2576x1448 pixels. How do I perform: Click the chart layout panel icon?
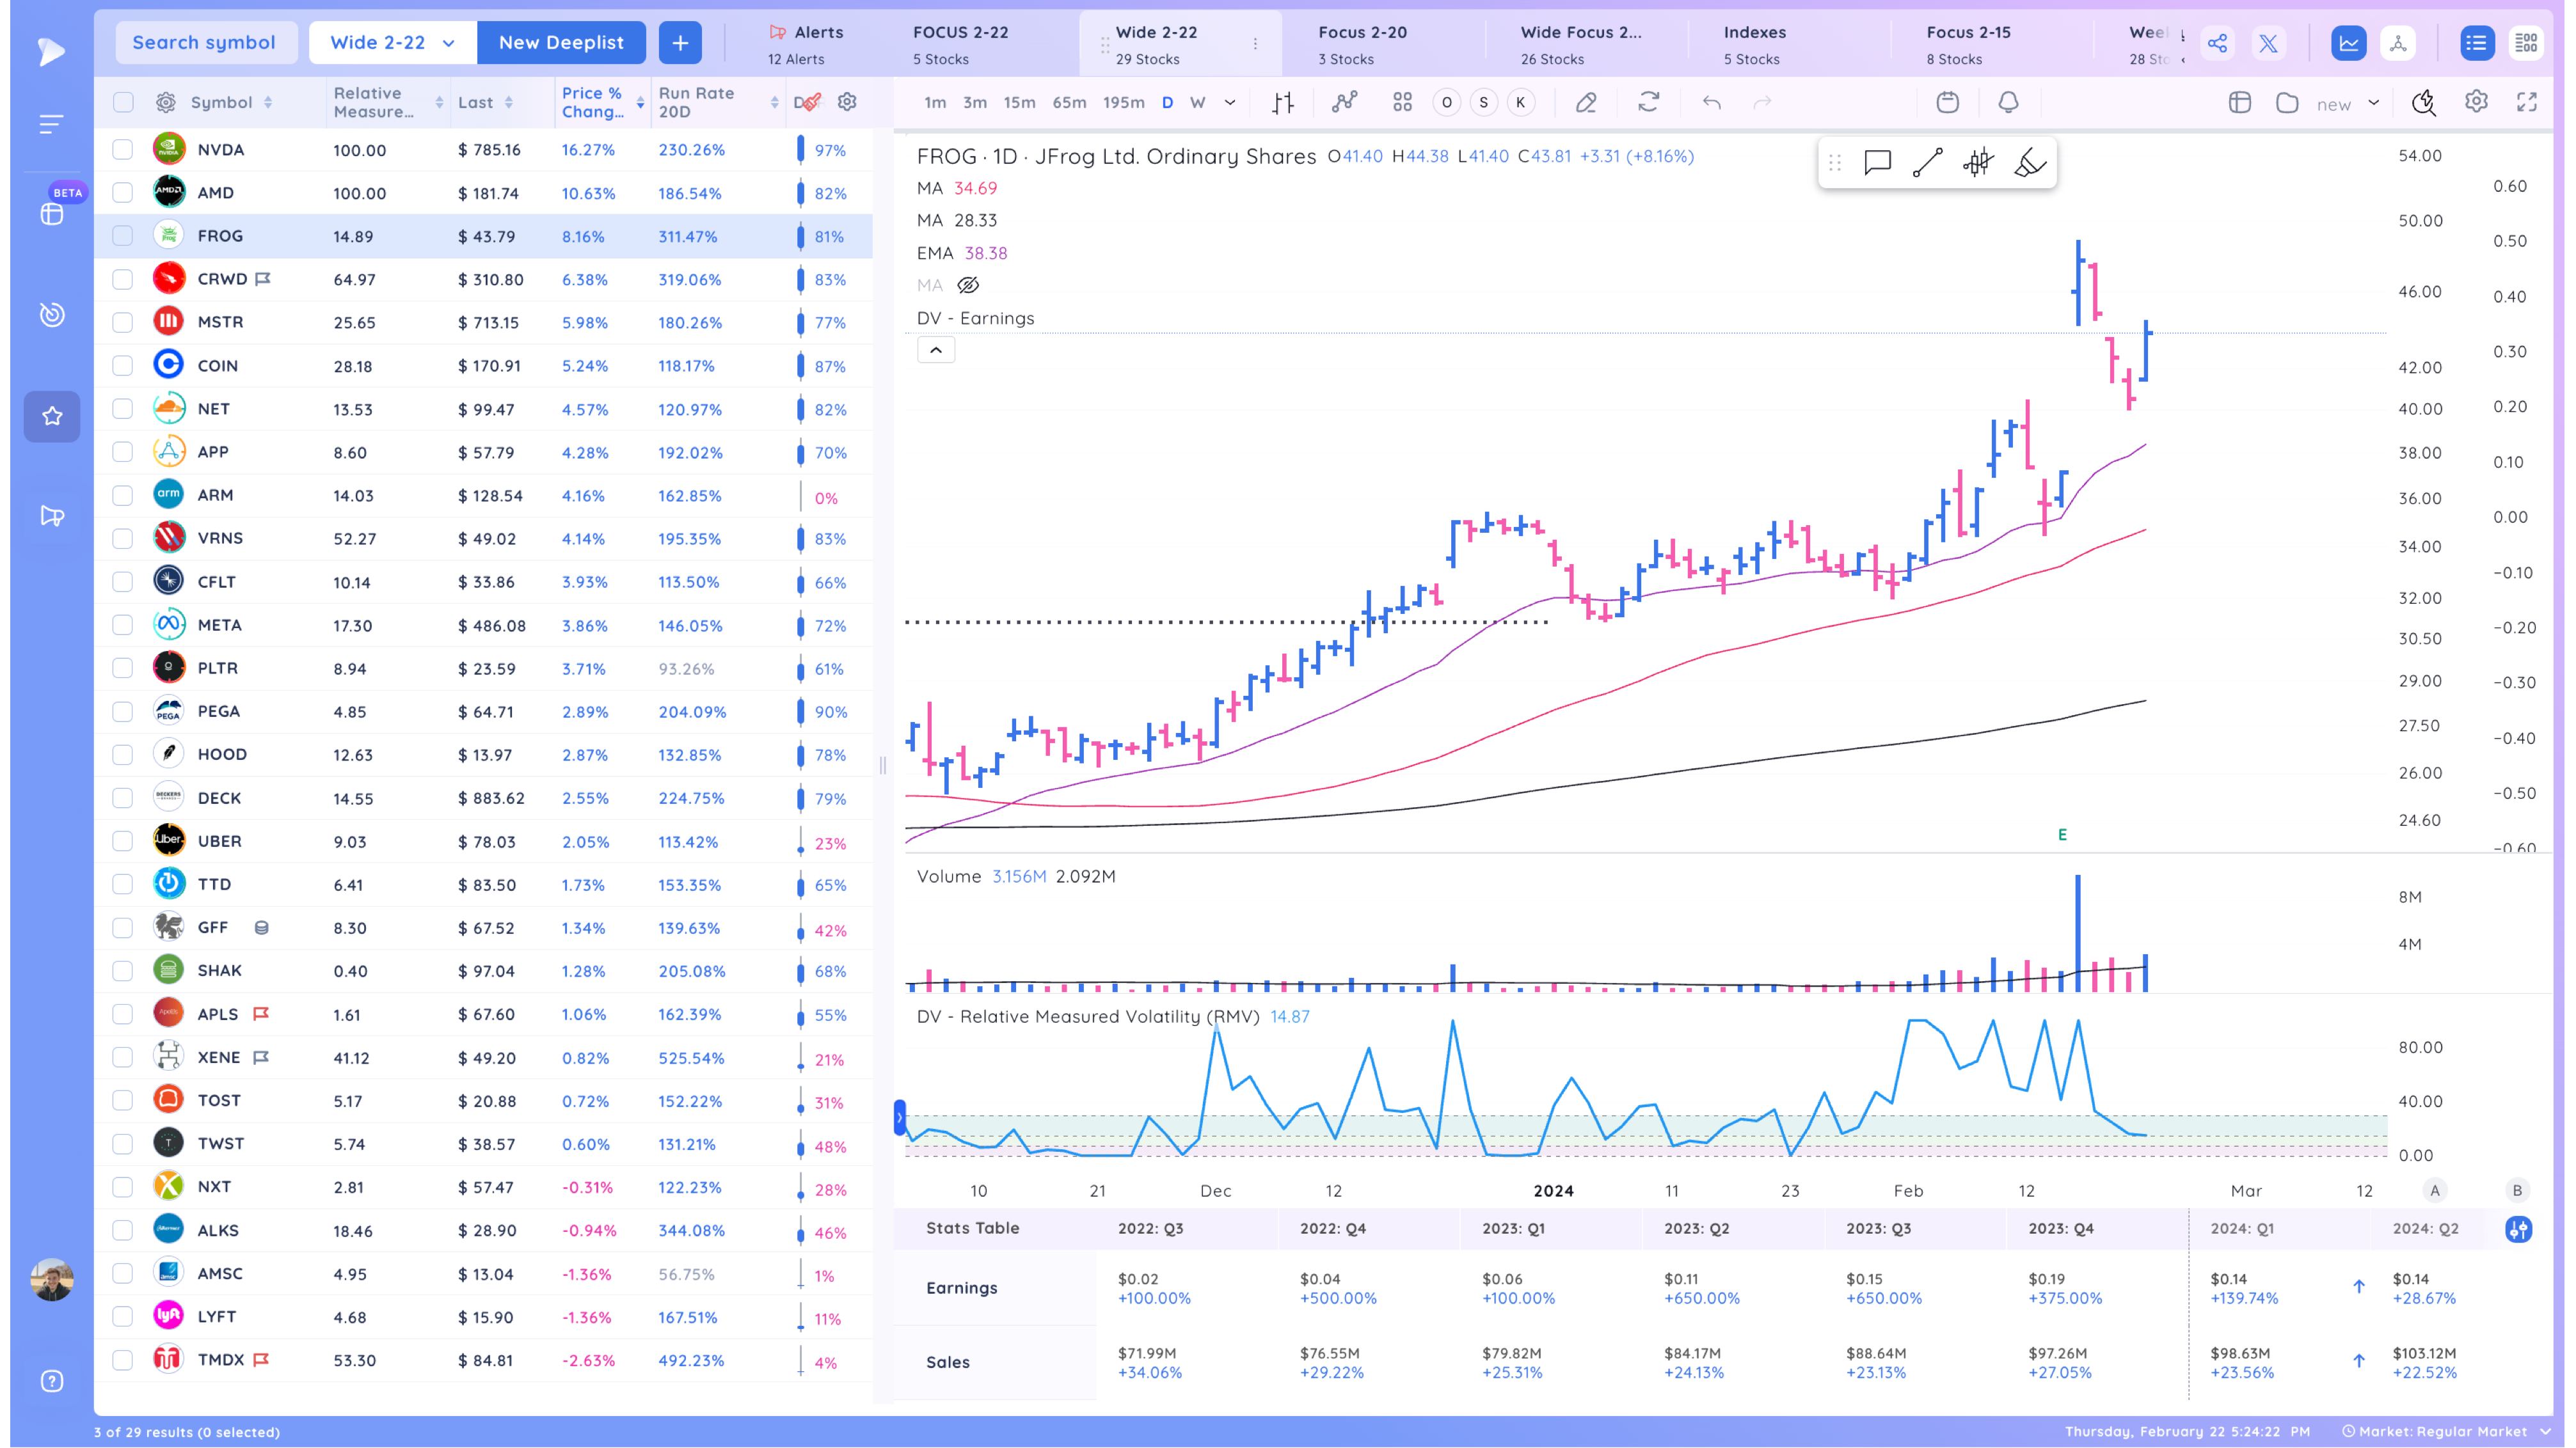point(2240,103)
